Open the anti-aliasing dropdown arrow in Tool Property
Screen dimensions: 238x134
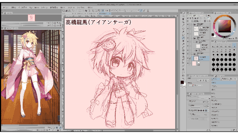[208, 111]
